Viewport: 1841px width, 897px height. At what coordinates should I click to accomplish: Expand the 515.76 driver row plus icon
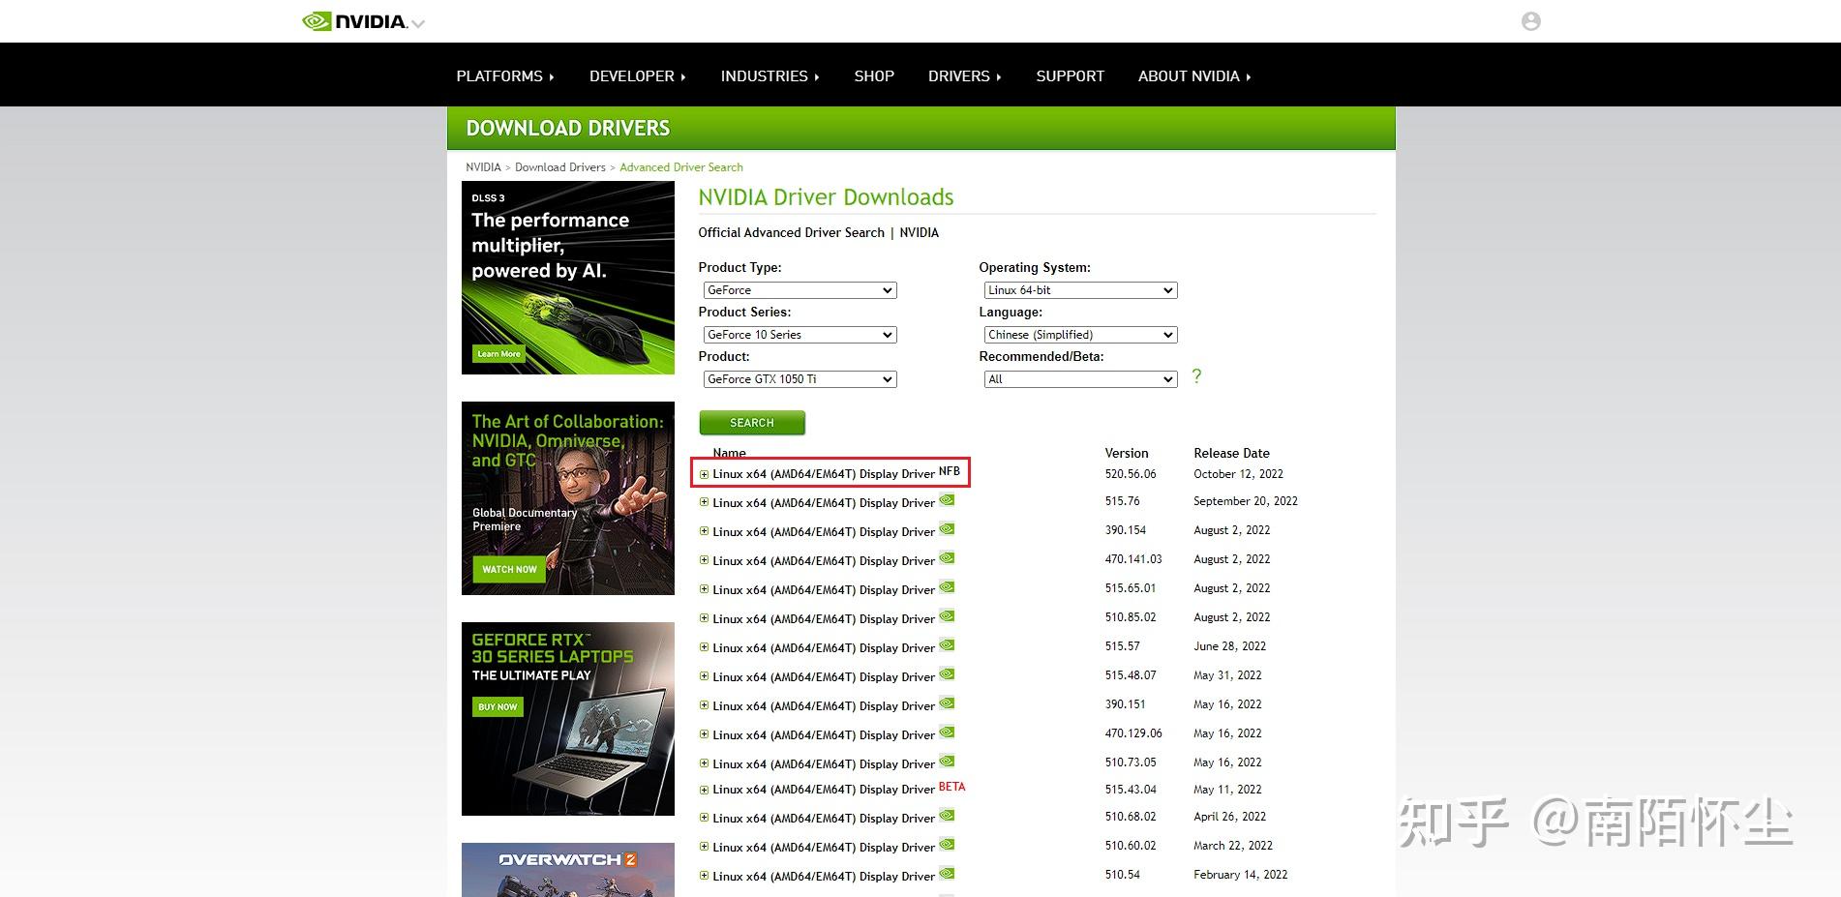click(x=704, y=502)
